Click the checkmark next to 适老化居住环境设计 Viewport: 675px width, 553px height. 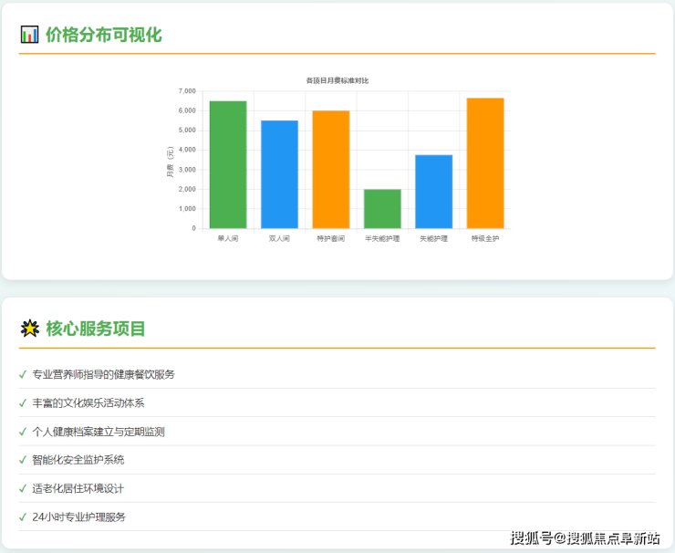point(23,488)
